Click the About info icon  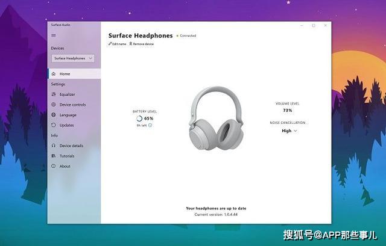[x=54, y=166]
